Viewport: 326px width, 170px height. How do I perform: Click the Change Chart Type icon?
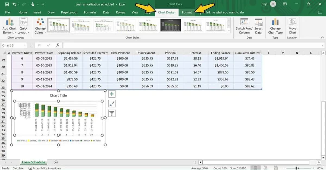275,22
